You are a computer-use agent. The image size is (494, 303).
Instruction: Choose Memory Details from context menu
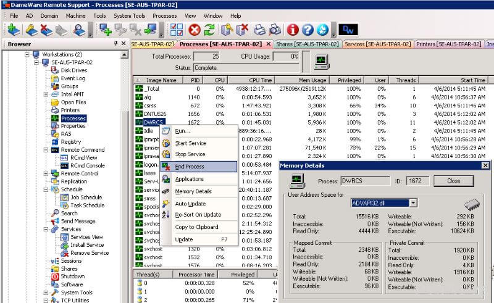pyautogui.click(x=199, y=191)
